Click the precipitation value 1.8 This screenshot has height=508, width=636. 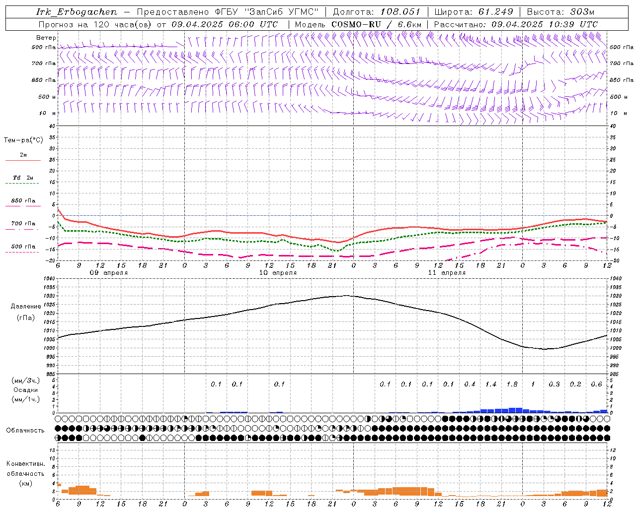tap(512, 384)
